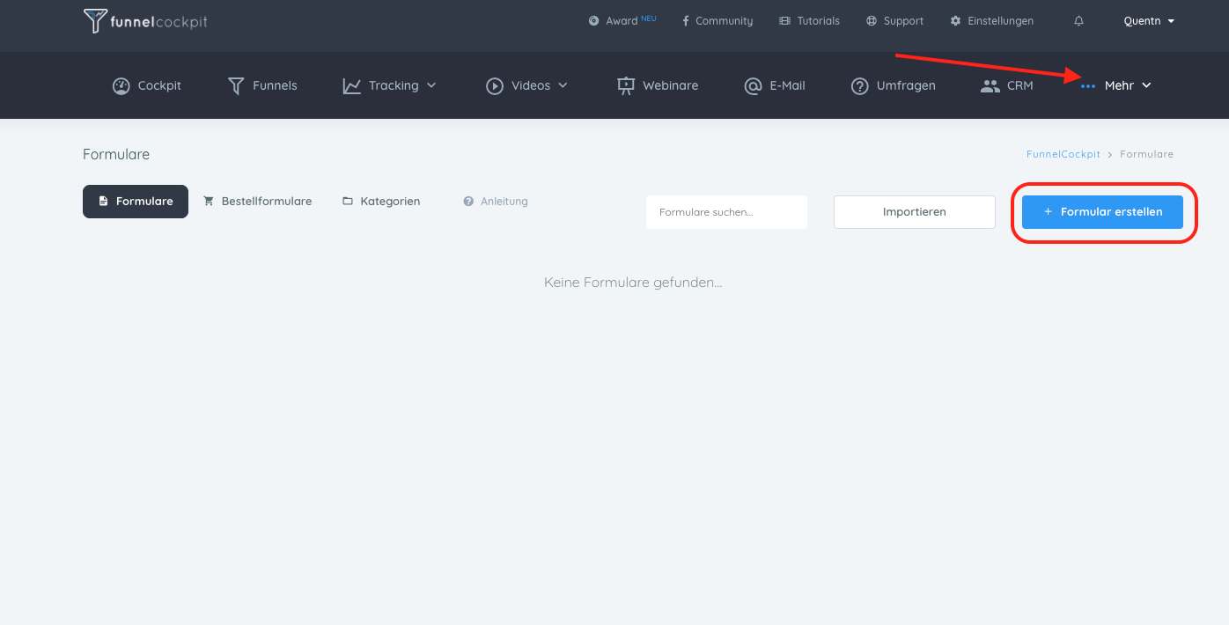
Task: Open the CRM section
Action: (x=1007, y=85)
